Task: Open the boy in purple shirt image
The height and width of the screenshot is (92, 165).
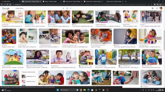Action: click(64, 57)
